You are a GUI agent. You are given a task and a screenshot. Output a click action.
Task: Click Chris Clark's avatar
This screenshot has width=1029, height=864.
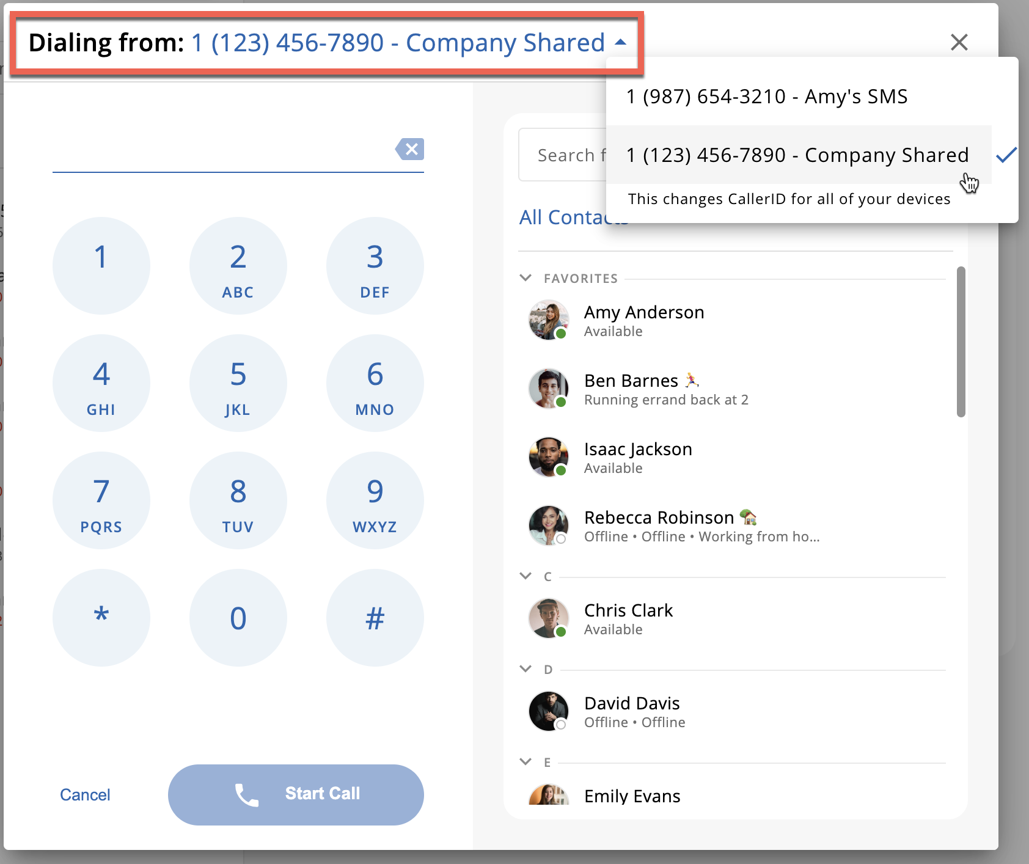[548, 618]
